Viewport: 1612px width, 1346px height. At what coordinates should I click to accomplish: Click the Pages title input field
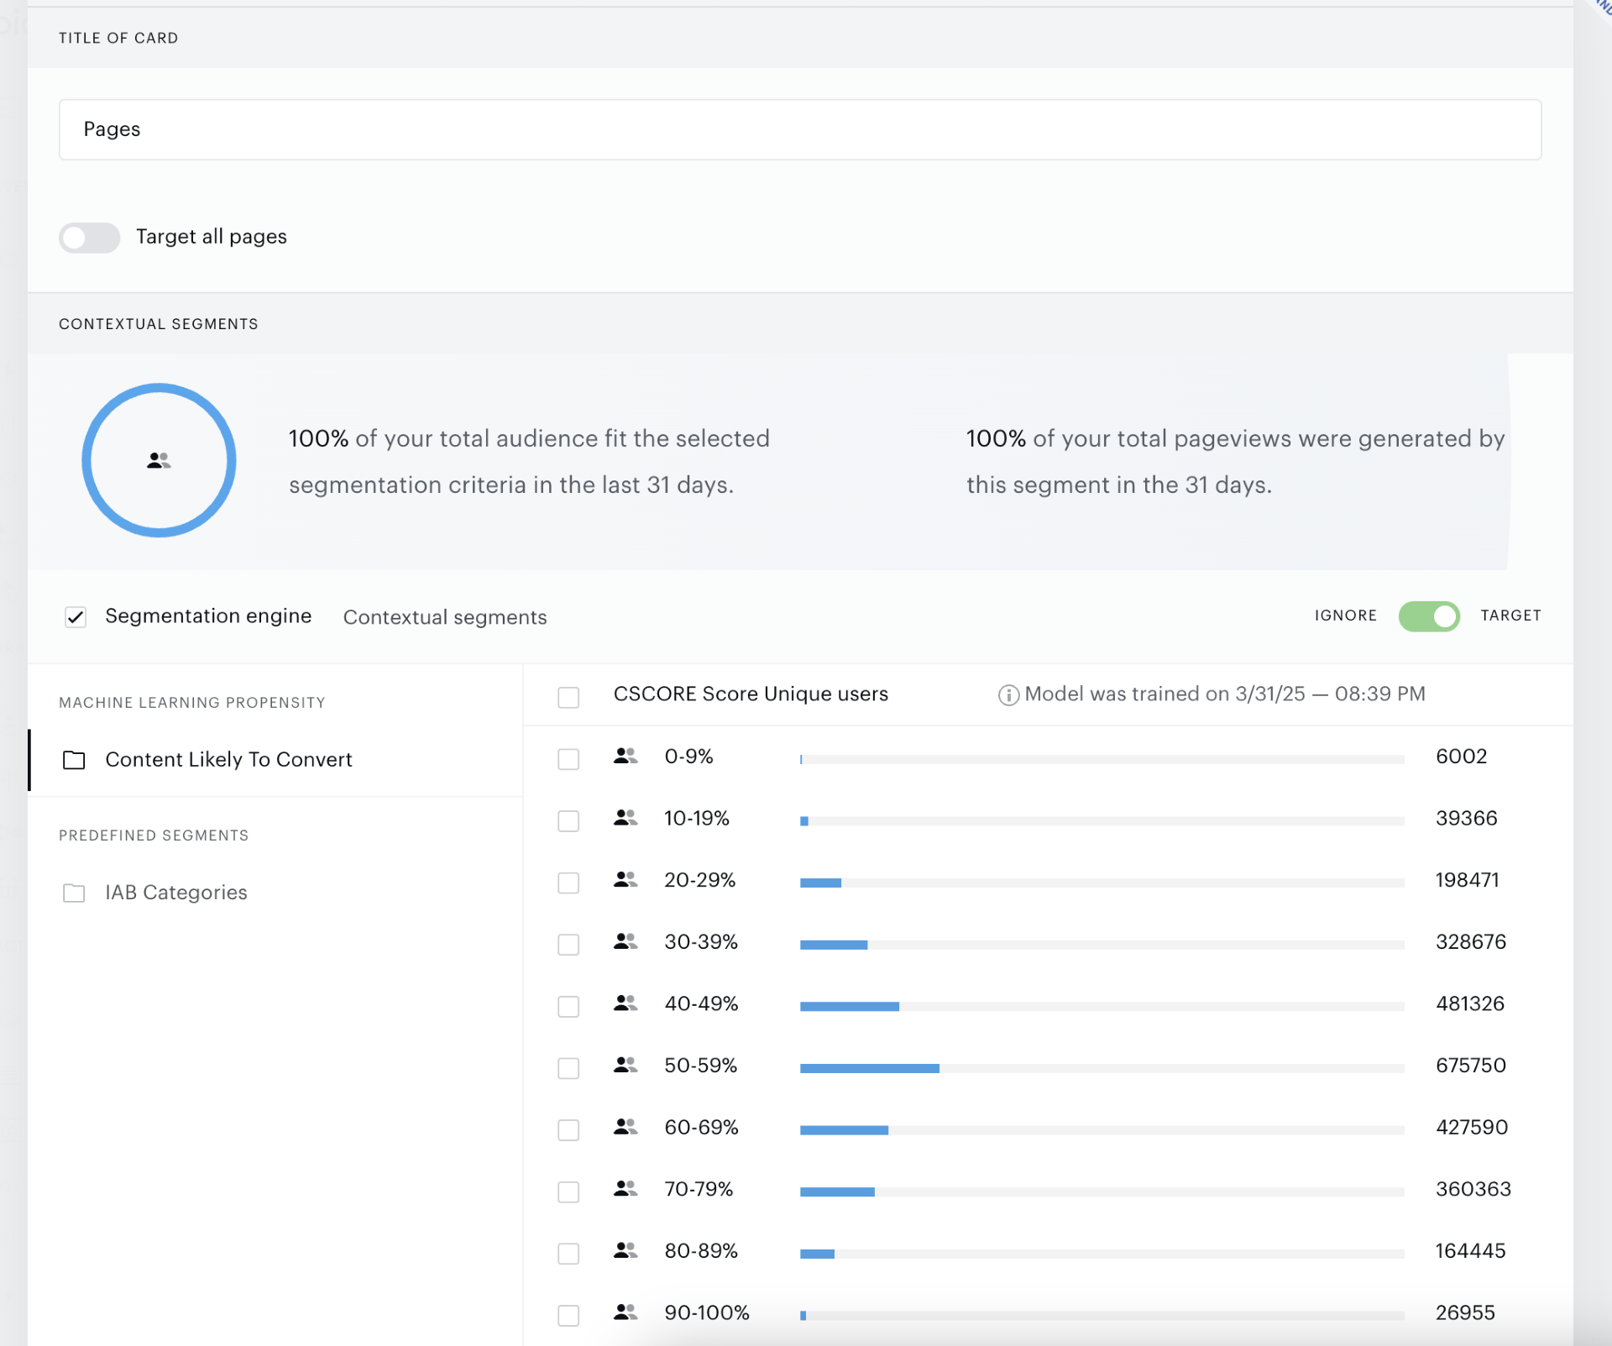pyautogui.click(x=799, y=129)
